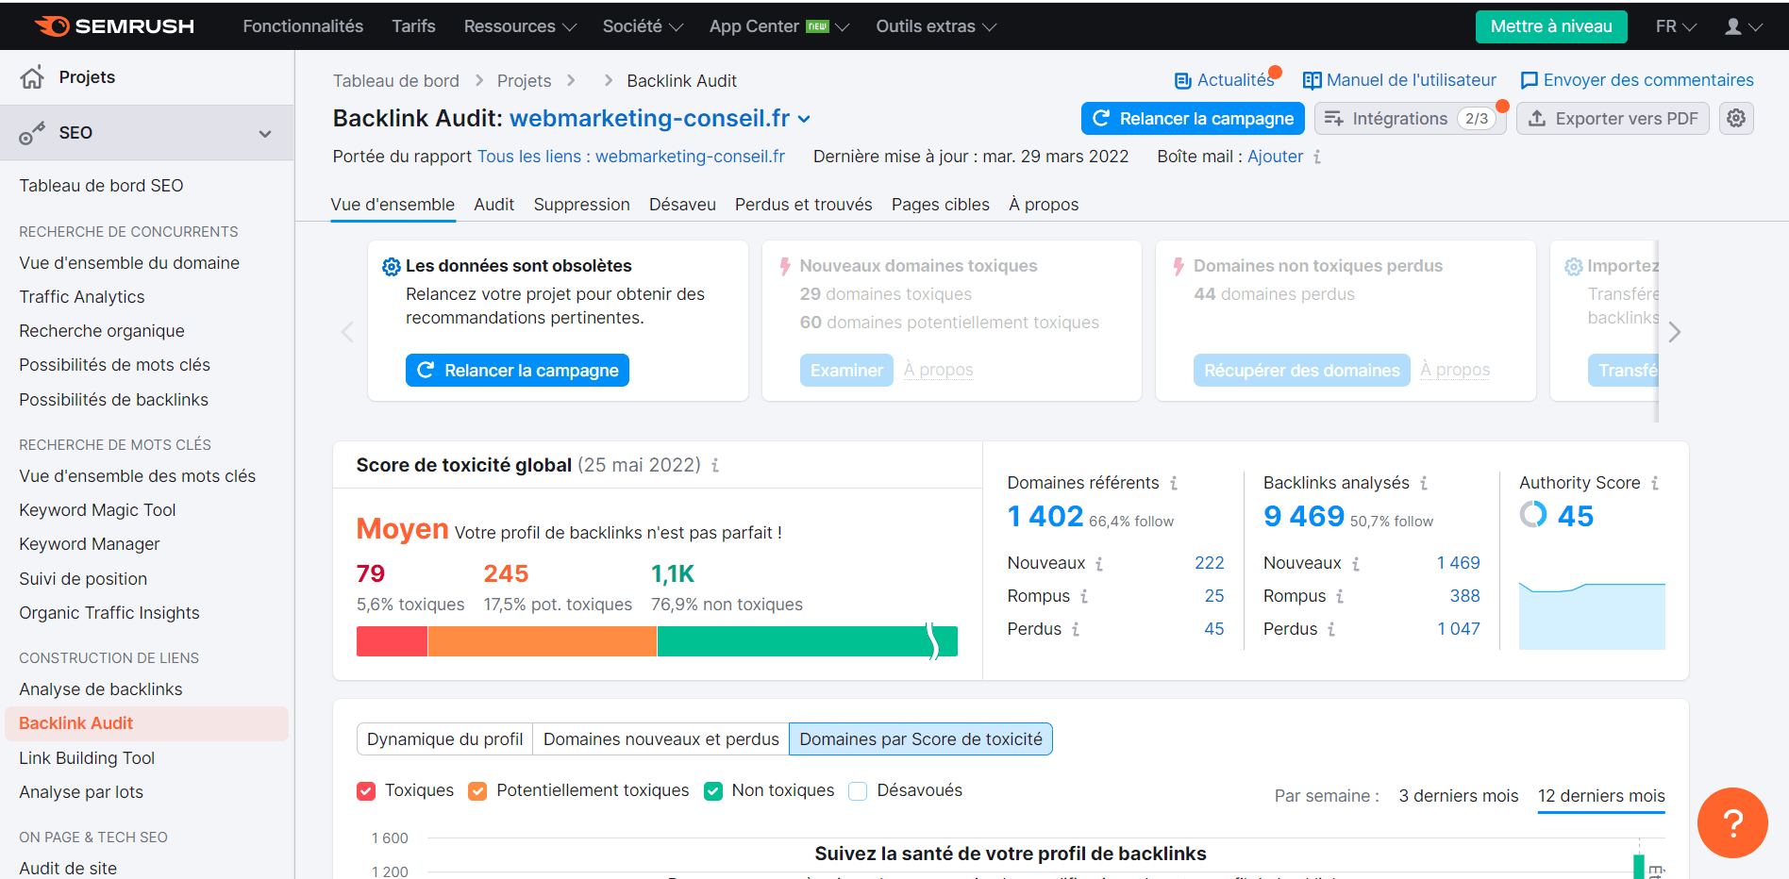Click info icon next to Boîte mail Ajouter
1789x879 pixels.
(1317, 157)
